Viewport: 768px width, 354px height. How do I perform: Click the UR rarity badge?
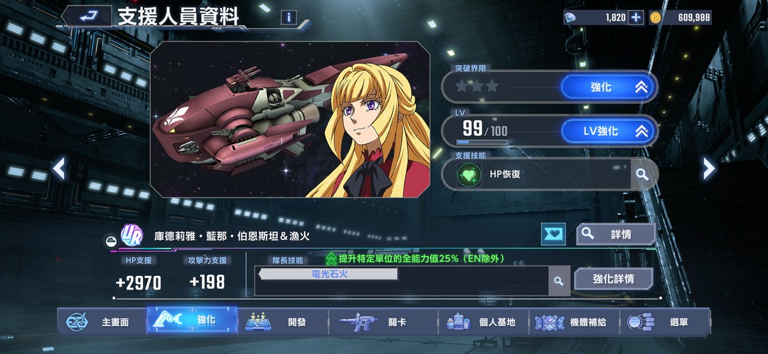point(132,235)
